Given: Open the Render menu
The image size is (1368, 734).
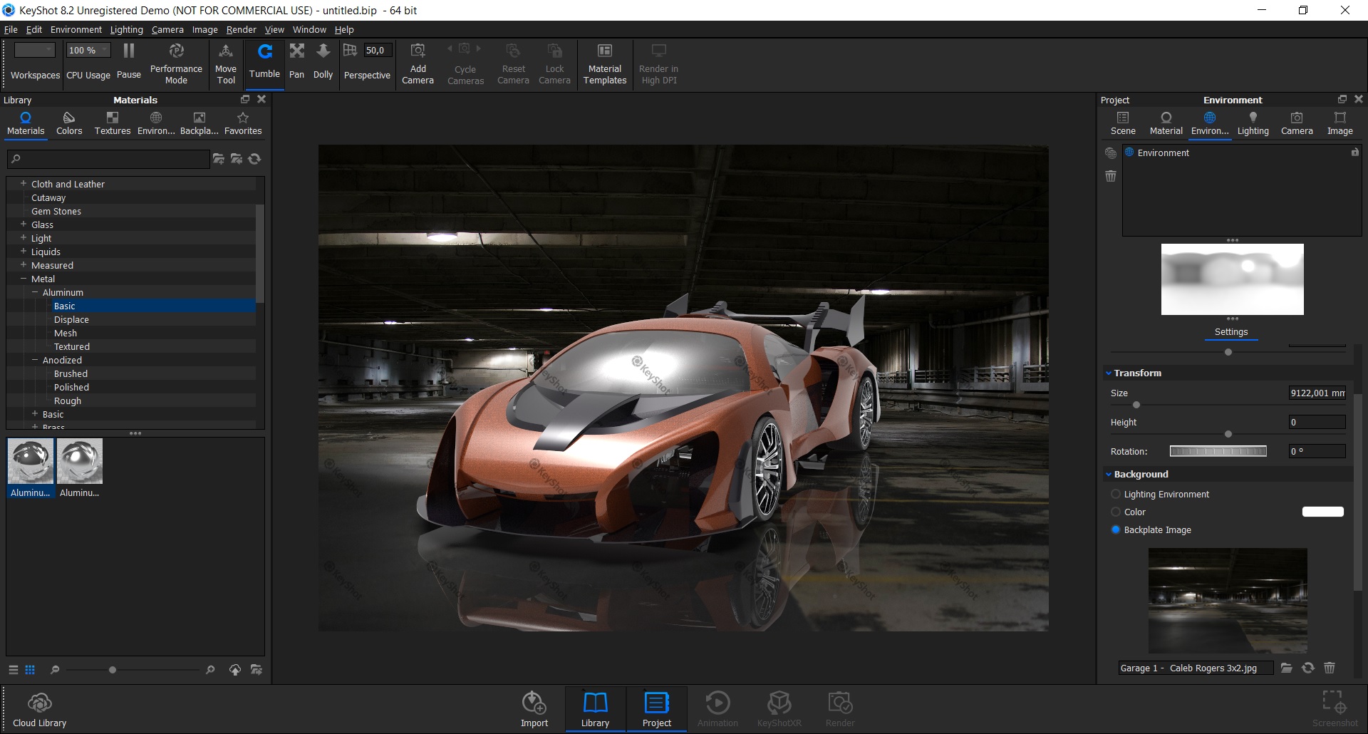Looking at the screenshot, I should tap(241, 29).
